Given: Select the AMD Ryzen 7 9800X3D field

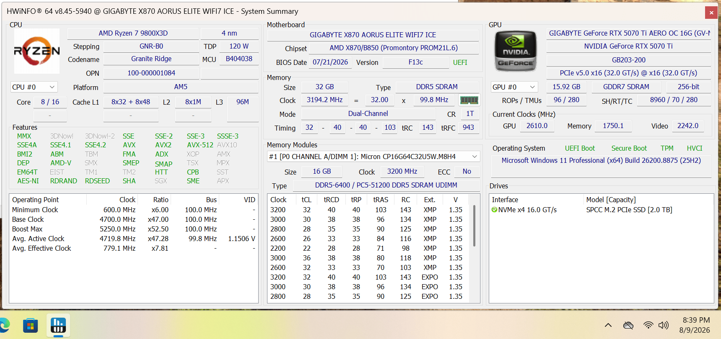Looking at the screenshot, I should [x=133, y=33].
